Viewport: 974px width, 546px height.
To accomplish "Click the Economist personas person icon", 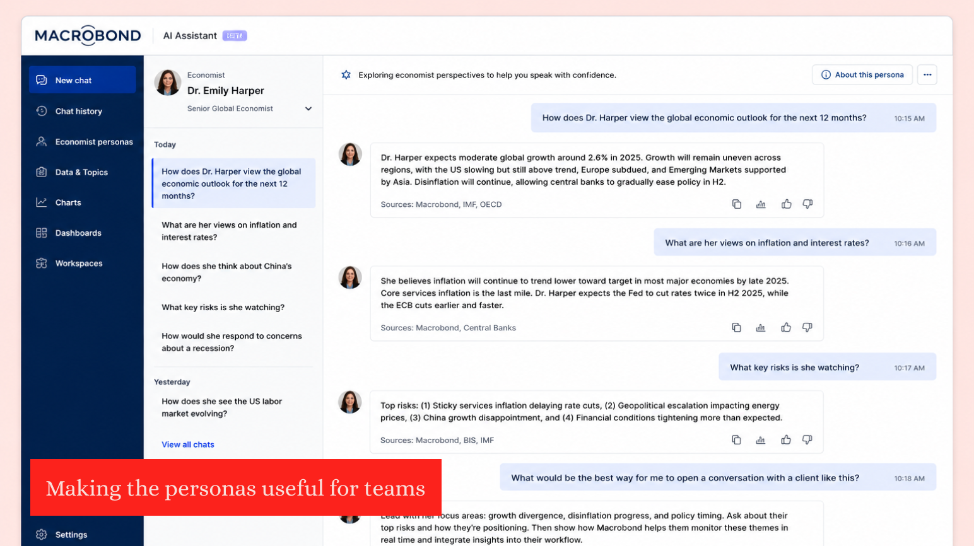I will (42, 142).
